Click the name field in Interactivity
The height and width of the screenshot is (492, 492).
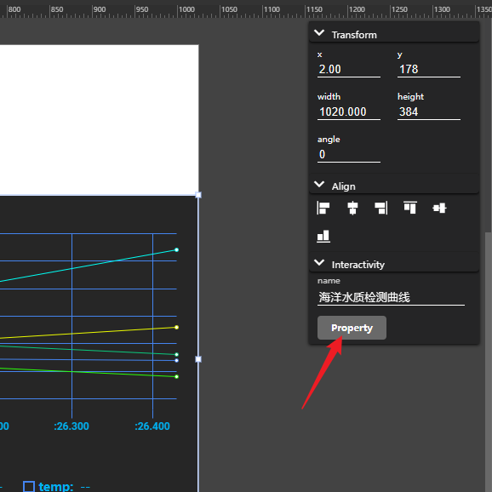point(391,297)
